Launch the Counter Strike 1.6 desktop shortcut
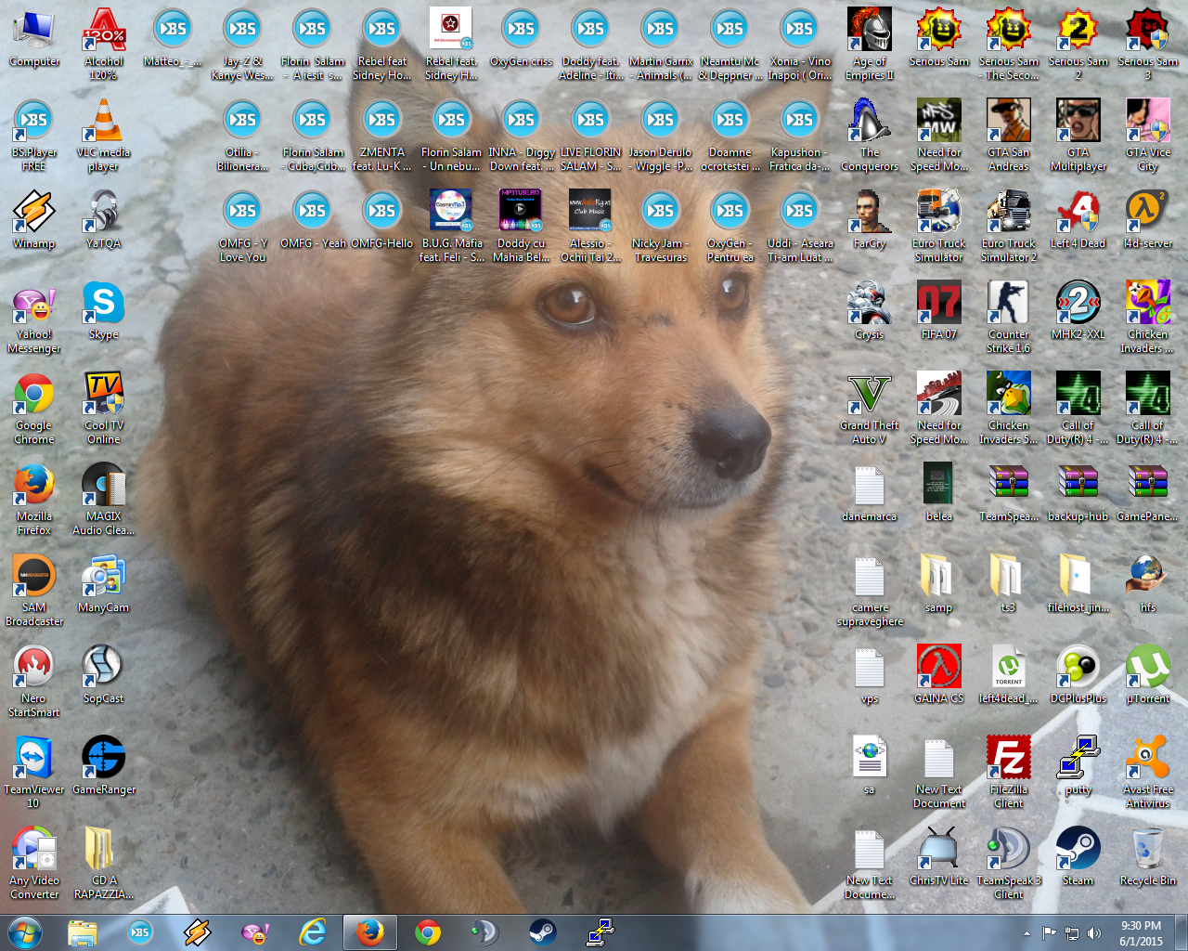The image size is (1188, 951). click(1008, 305)
